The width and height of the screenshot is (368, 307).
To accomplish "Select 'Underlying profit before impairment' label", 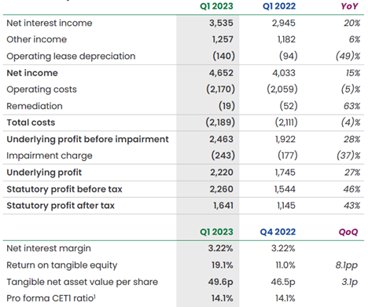I will tap(87, 139).
